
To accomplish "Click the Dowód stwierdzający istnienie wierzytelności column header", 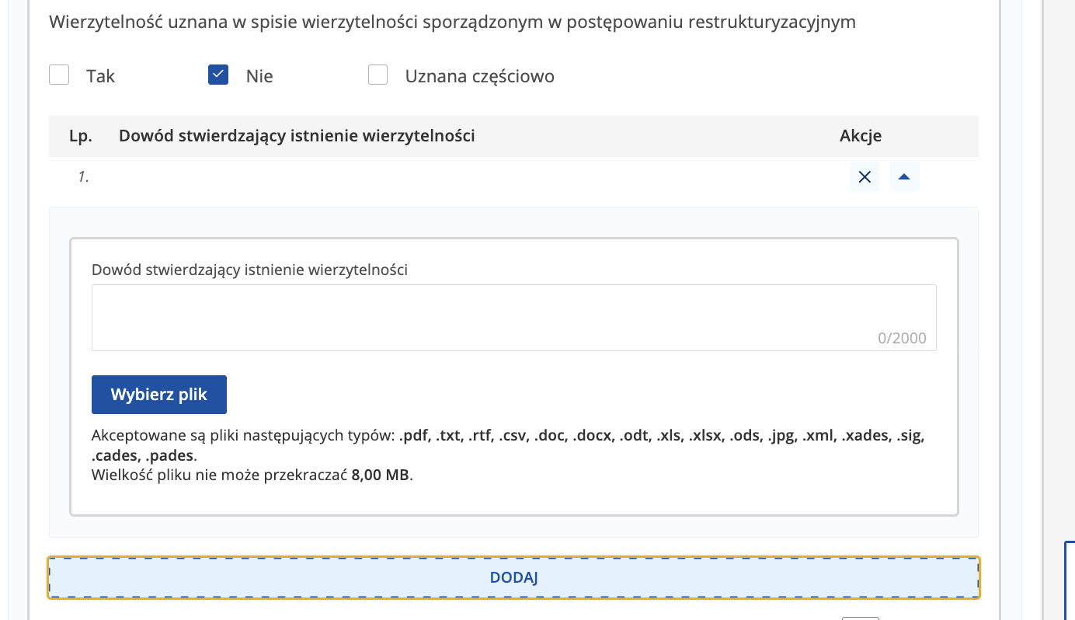I will (x=297, y=136).
